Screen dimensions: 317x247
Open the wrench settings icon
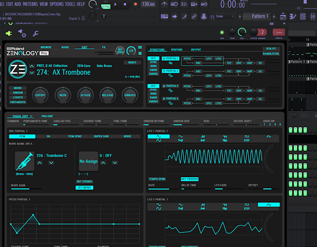coord(35,34)
